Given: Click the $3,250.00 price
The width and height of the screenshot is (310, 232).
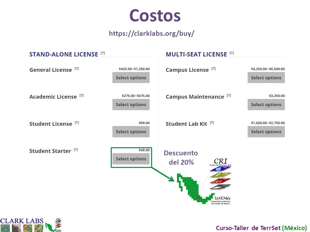Looking at the screenshot, I should coord(277,96).
